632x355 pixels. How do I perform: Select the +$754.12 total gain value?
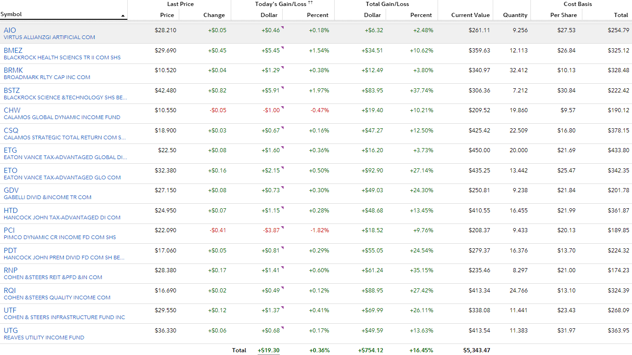point(370,350)
